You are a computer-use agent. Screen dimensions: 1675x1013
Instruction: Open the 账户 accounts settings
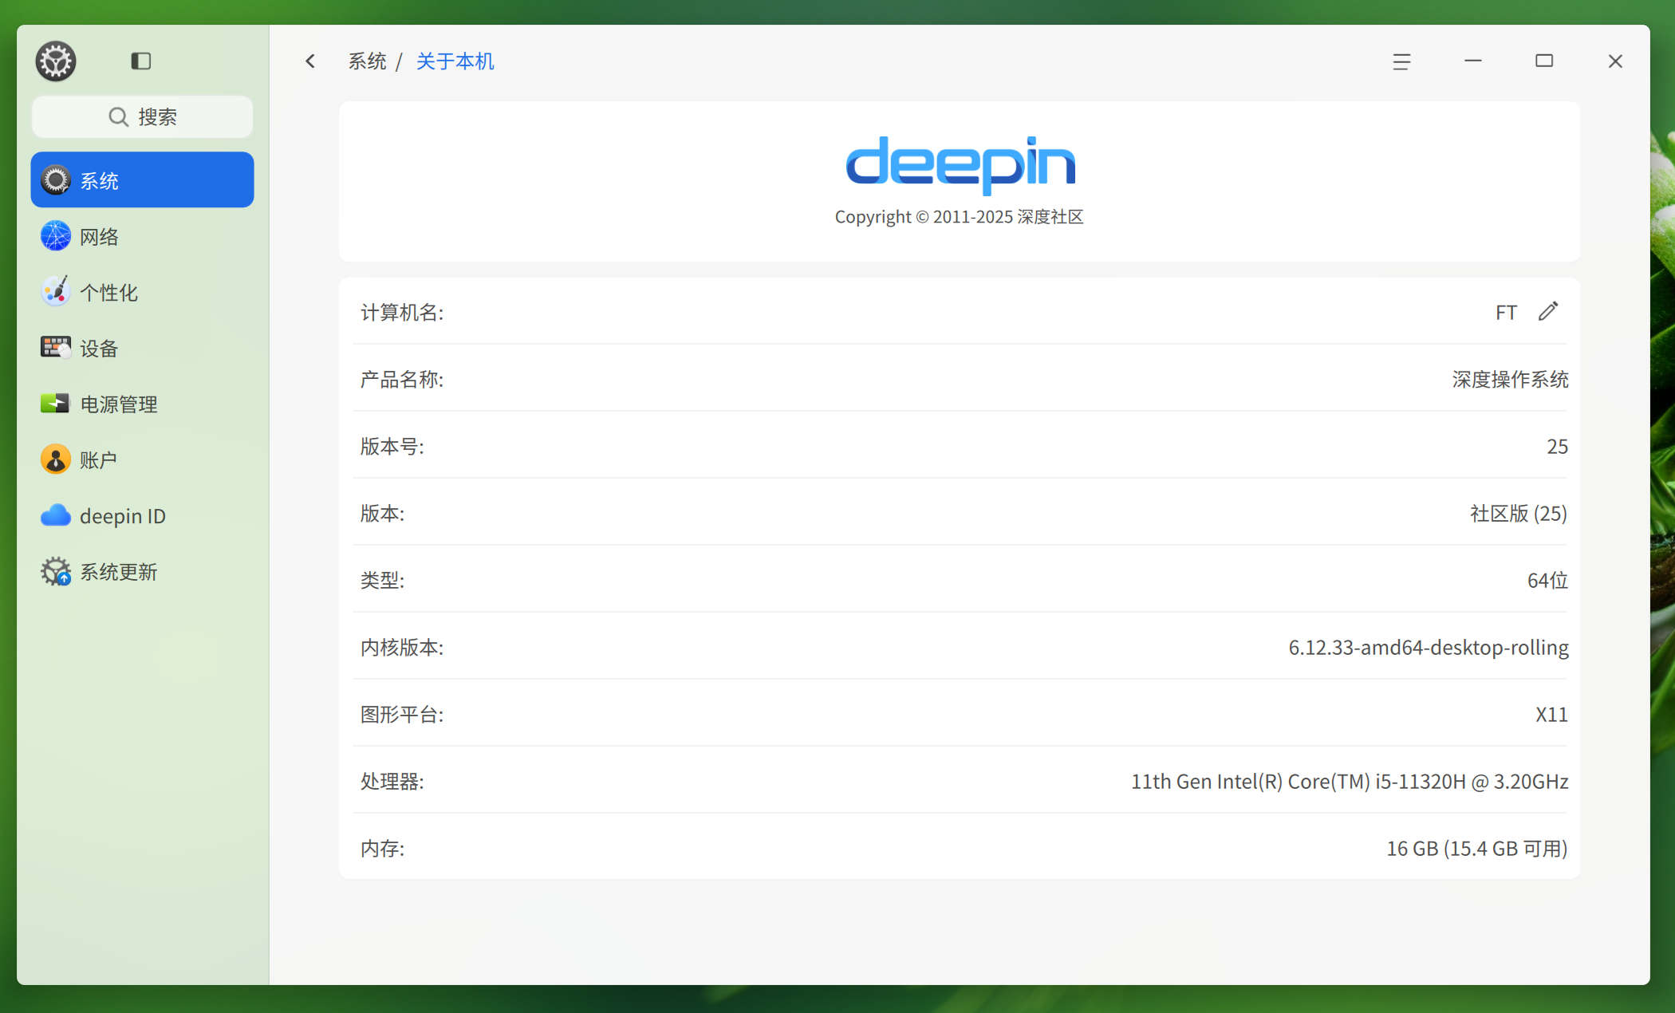142,459
